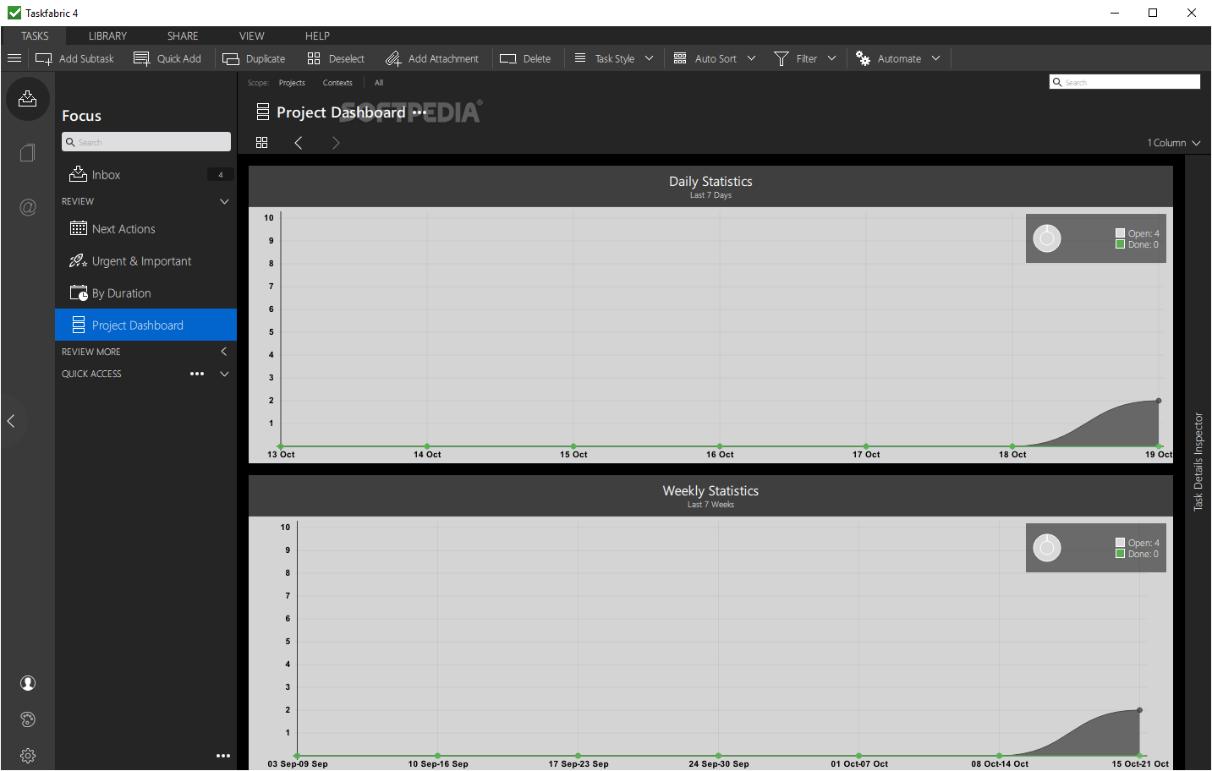The width and height of the screenshot is (1212, 771).
Task: Click the Project Dashboard list icon beside title
Action: (263, 112)
